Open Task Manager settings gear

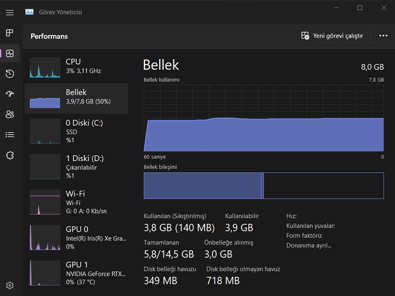[10, 285]
